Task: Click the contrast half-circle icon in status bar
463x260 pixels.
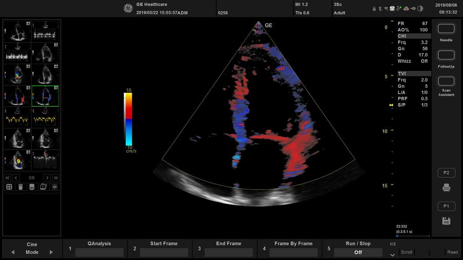Action: pos(420,8)
